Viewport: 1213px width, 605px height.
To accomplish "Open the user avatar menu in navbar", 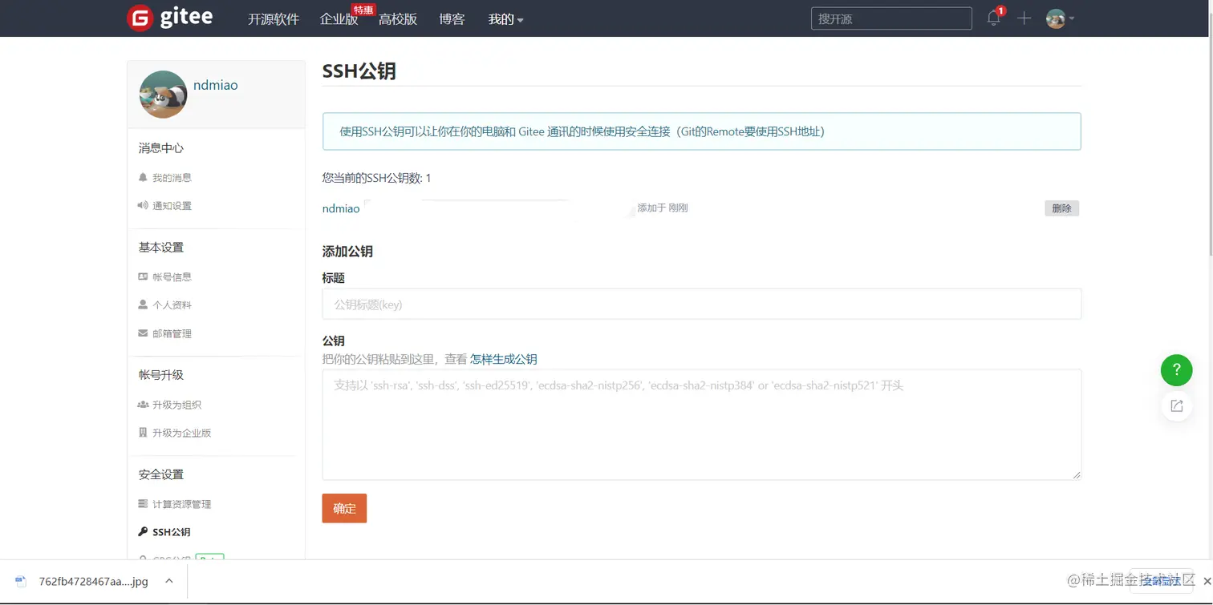I will tap(1060, 18).
